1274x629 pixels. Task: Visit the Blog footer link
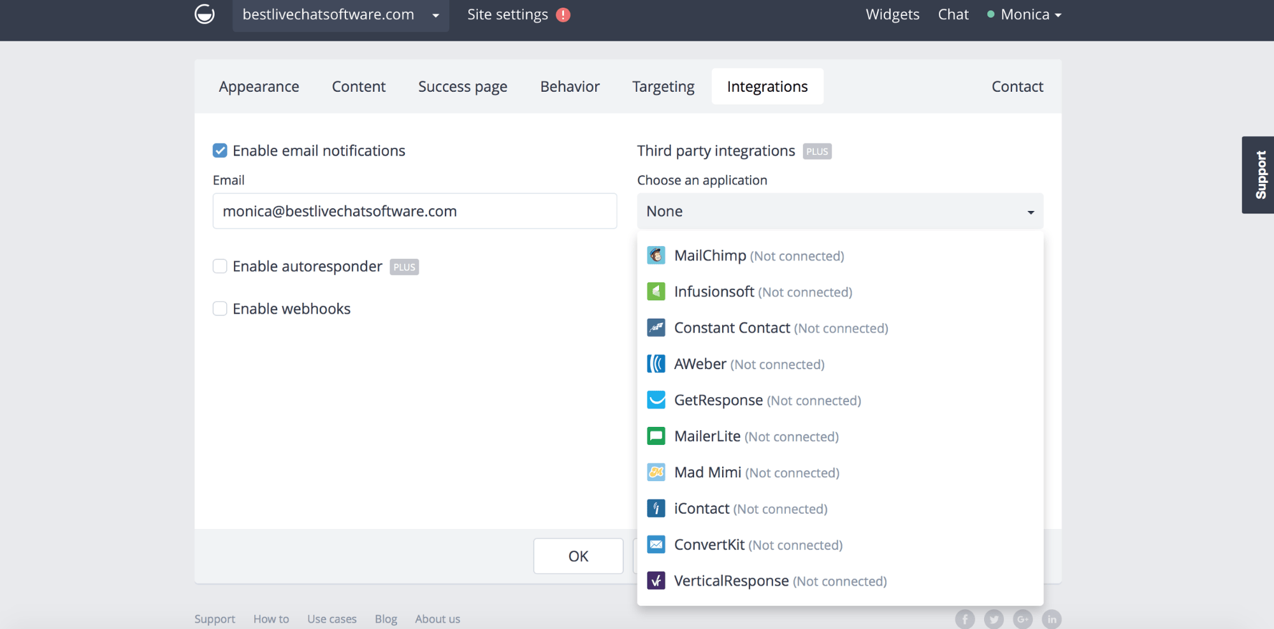click(386, 619)
